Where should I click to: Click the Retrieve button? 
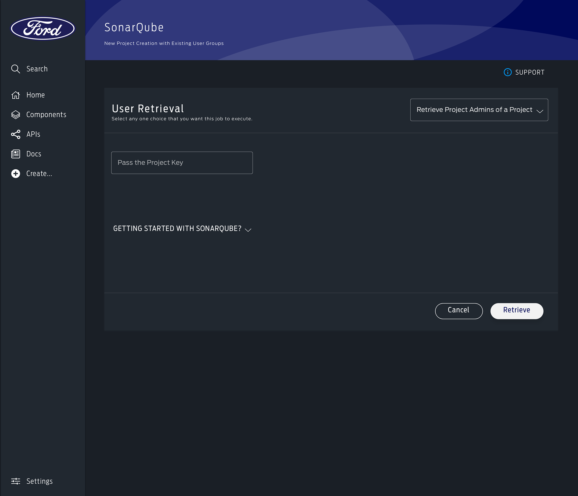[517, 311]
